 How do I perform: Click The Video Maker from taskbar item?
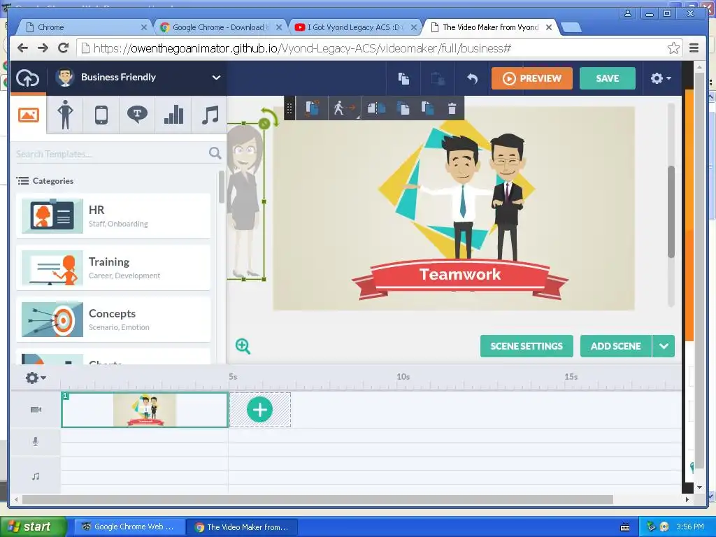[243, 527]
